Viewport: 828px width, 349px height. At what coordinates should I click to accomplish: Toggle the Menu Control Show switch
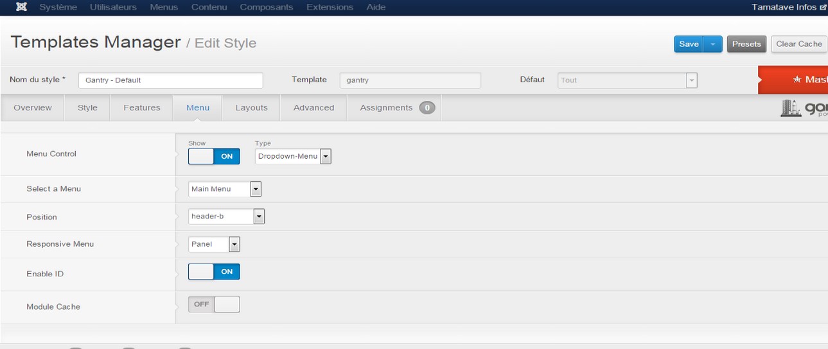(x=214, y=156)
